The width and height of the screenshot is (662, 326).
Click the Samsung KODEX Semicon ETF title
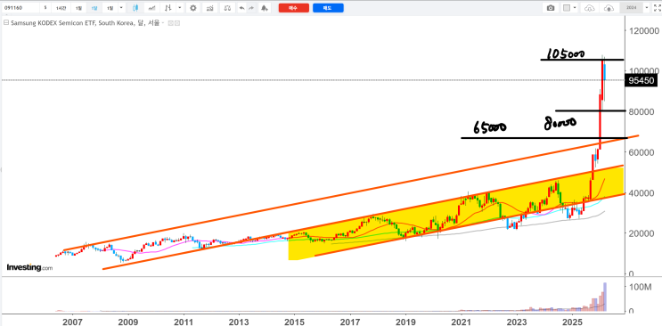pos(85,23)
